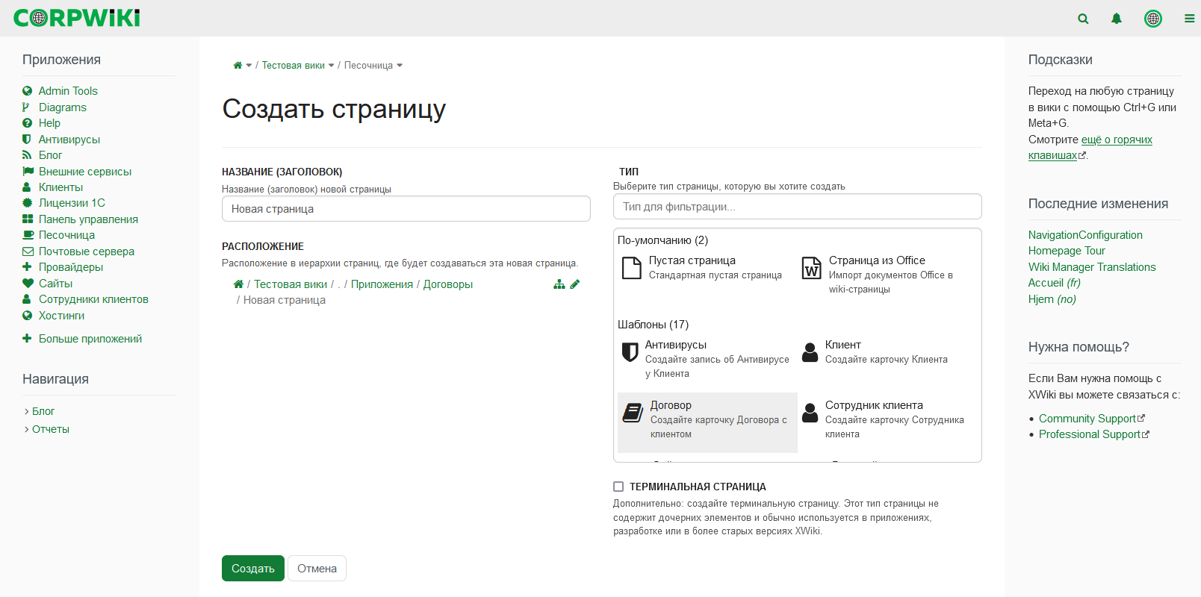This screenshot has height=597, width=1201.
Task: Select the book icon for Договор template
Action: (x=633, y=412)
